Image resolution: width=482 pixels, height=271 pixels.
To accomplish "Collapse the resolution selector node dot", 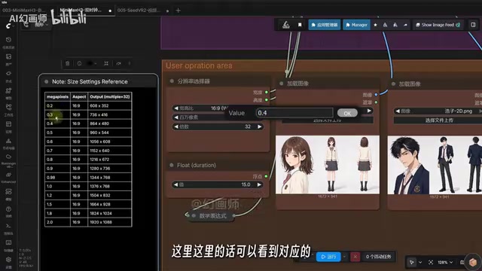I will [x=172, y=81].
